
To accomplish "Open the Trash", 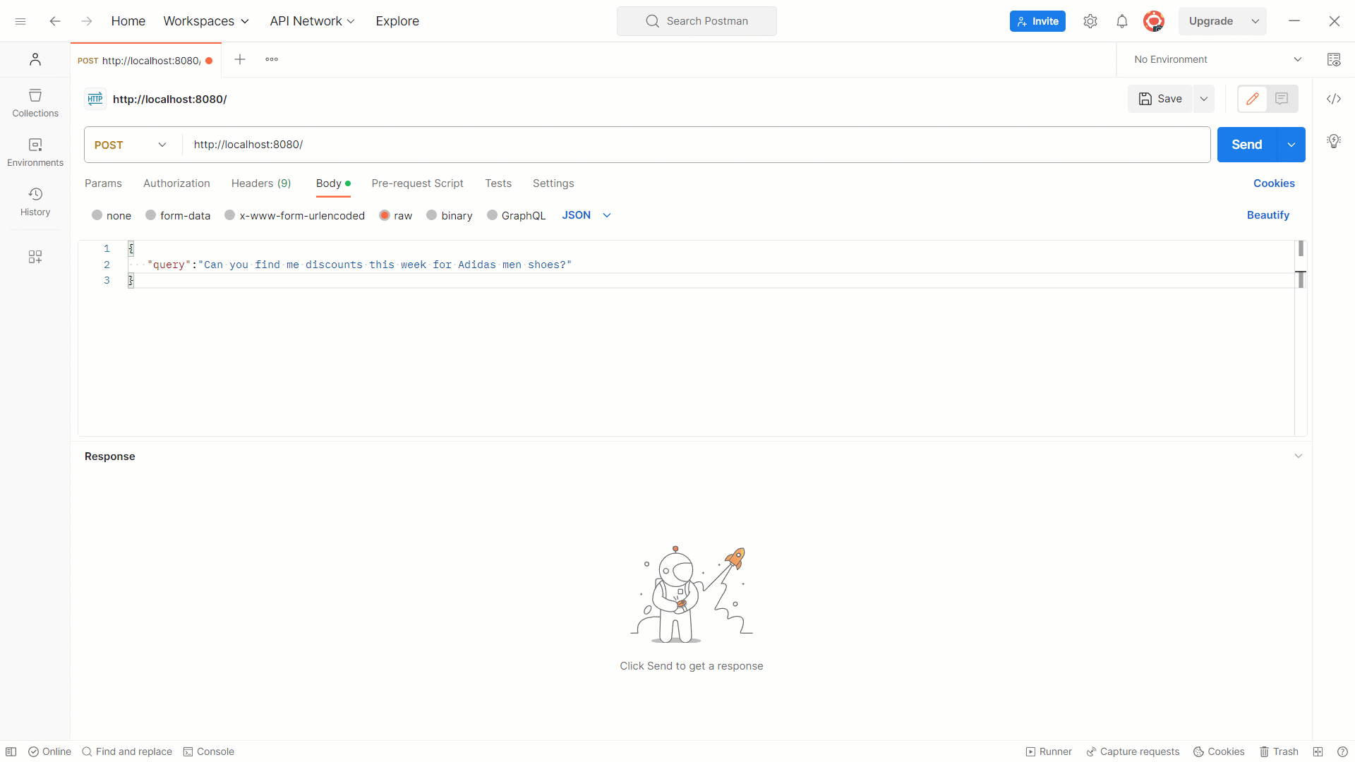I will click(1279, 751).
